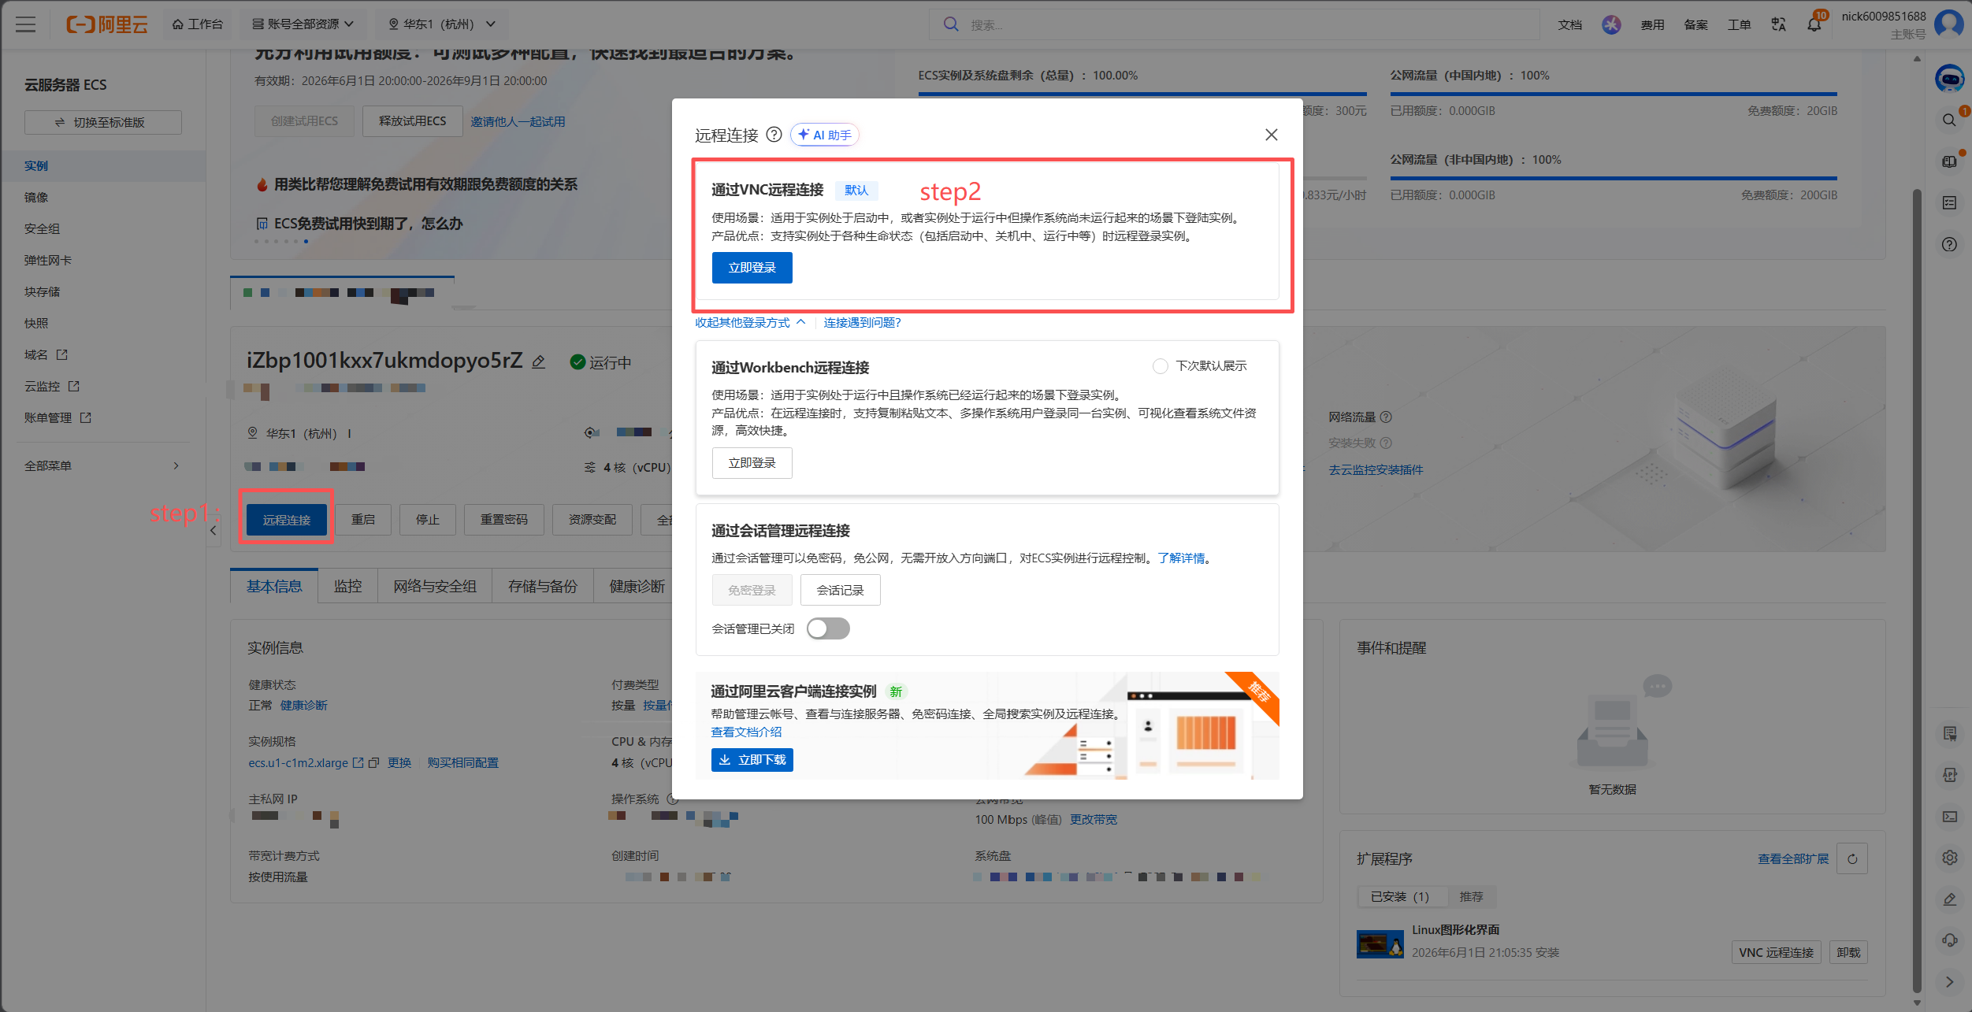
Task: Click 释放试用ECS
Action: pyautogui.click(x=413, y=121)
